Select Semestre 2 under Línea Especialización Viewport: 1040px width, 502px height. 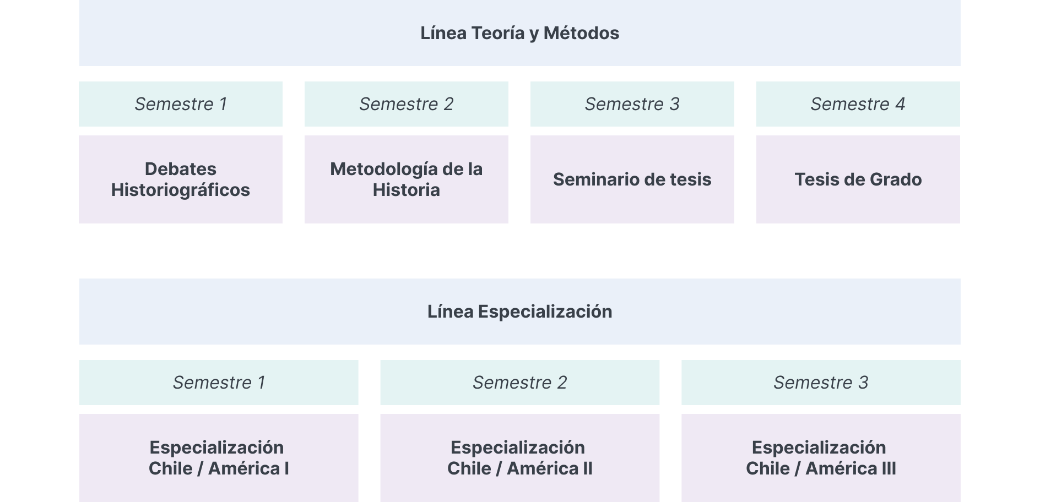[x=519, y=383]
